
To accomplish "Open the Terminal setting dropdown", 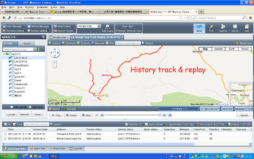I will click(x=14, y=31).
